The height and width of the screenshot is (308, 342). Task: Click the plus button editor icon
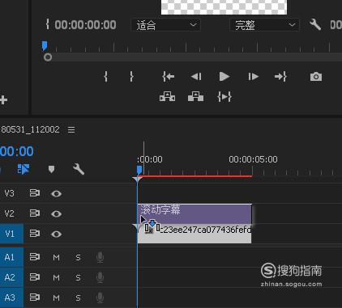(3, 100)
